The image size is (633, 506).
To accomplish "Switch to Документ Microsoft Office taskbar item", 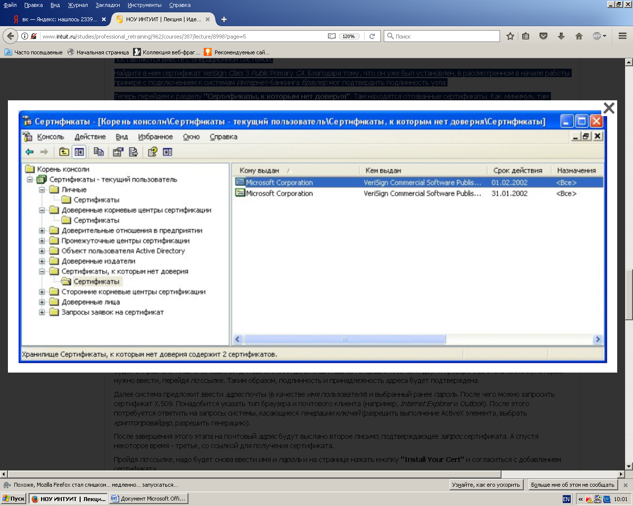I will pos(148,499).
